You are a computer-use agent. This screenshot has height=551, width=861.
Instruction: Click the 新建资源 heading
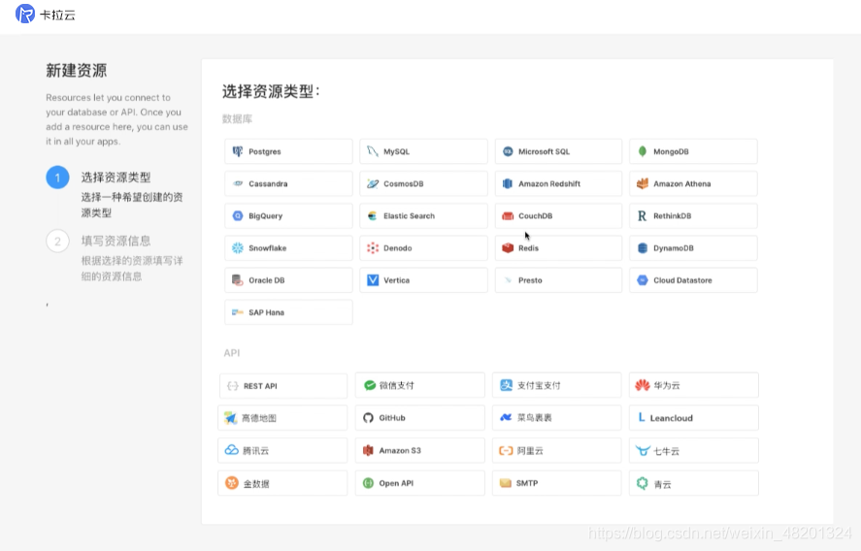tap(77, 70)
